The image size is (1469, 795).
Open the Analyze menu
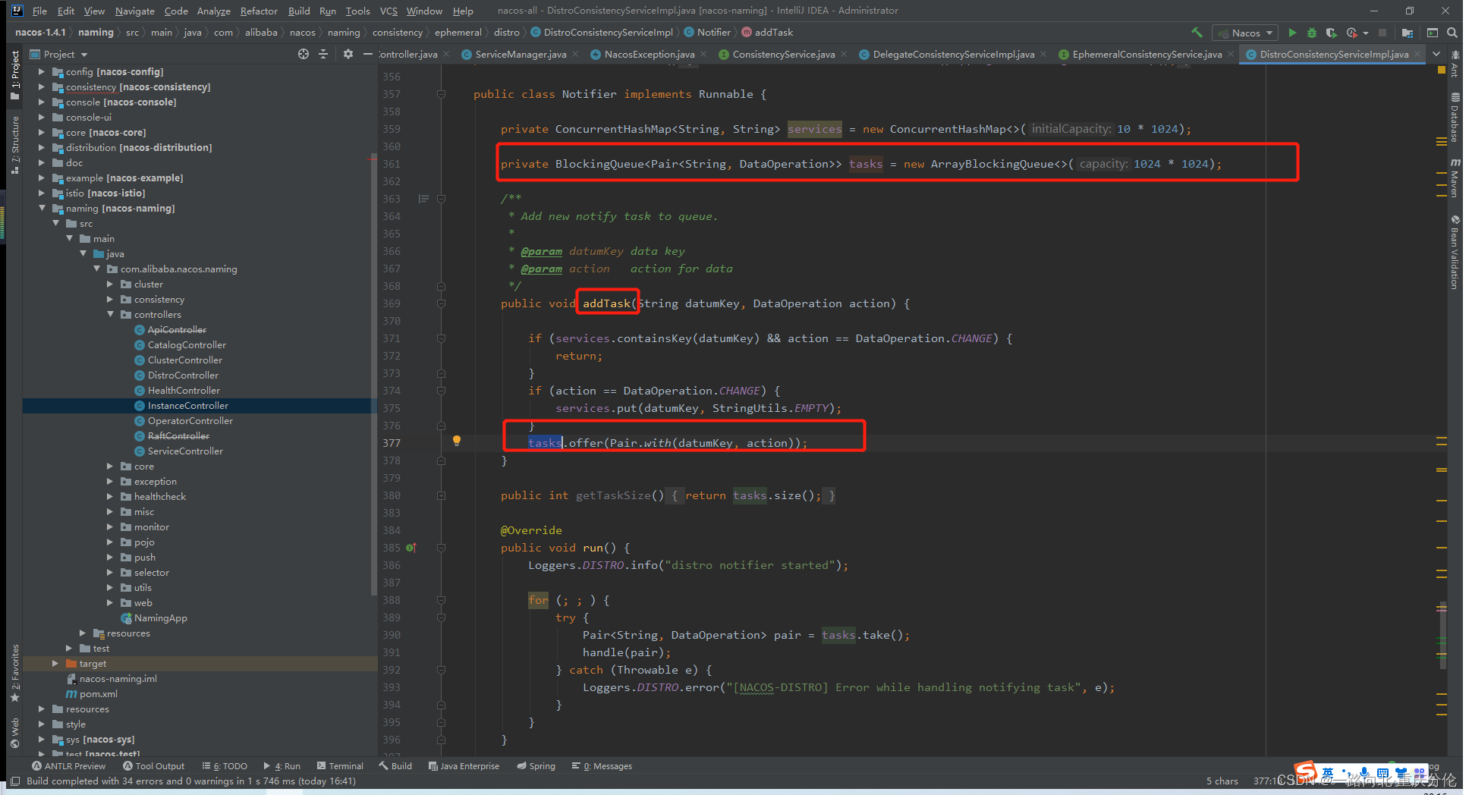[x=213, y=11]
